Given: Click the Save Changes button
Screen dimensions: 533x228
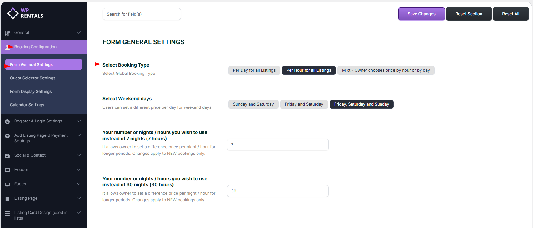Looking at the screenshot, I should (x=421, y=14).
